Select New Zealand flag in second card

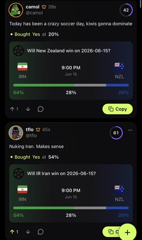pyautogui.click(x=119, y=189)
